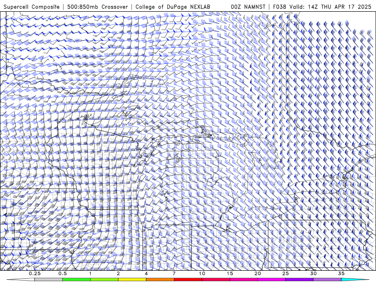
Task: Click the "1" legend value
Action: (90, 274)
